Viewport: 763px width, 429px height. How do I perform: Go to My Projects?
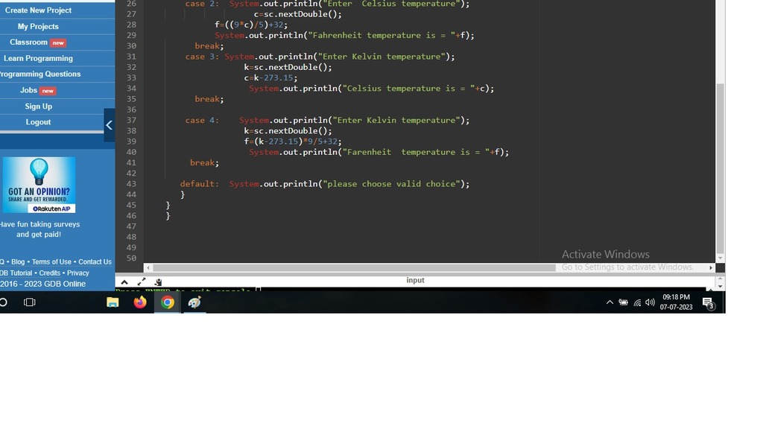point(38,26)
